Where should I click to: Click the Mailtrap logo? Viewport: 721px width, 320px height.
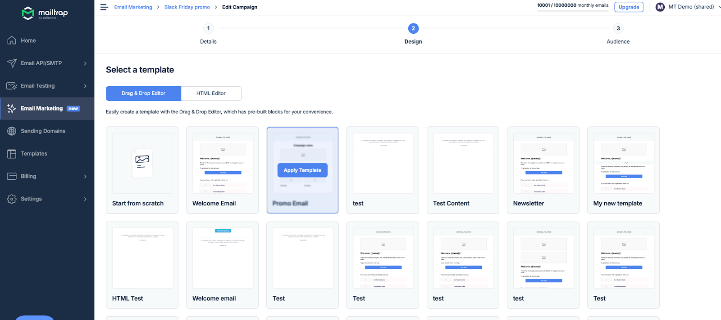tap(45, 13)
